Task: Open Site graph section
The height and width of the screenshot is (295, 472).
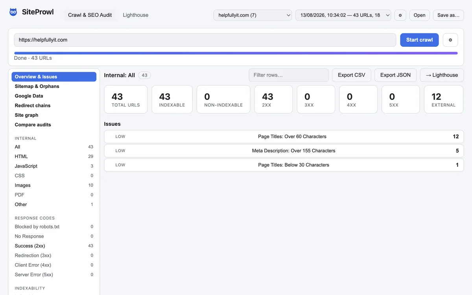Action: [x=54, y=115]
